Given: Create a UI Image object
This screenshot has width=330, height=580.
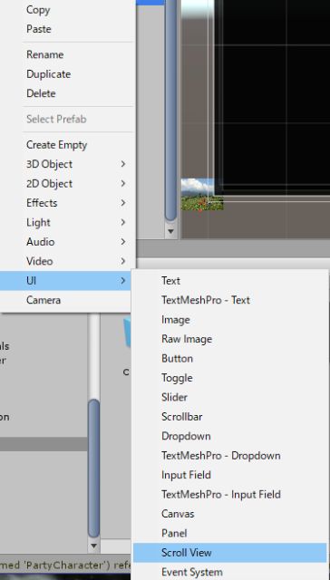Looking at the screenshot, I should coord(175,320).
